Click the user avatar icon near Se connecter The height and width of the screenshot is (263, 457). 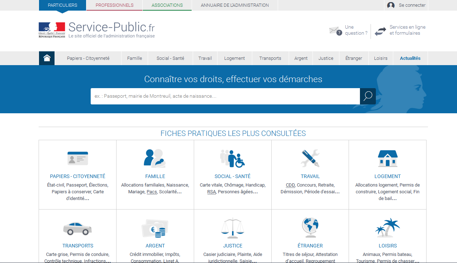point(391,5)
